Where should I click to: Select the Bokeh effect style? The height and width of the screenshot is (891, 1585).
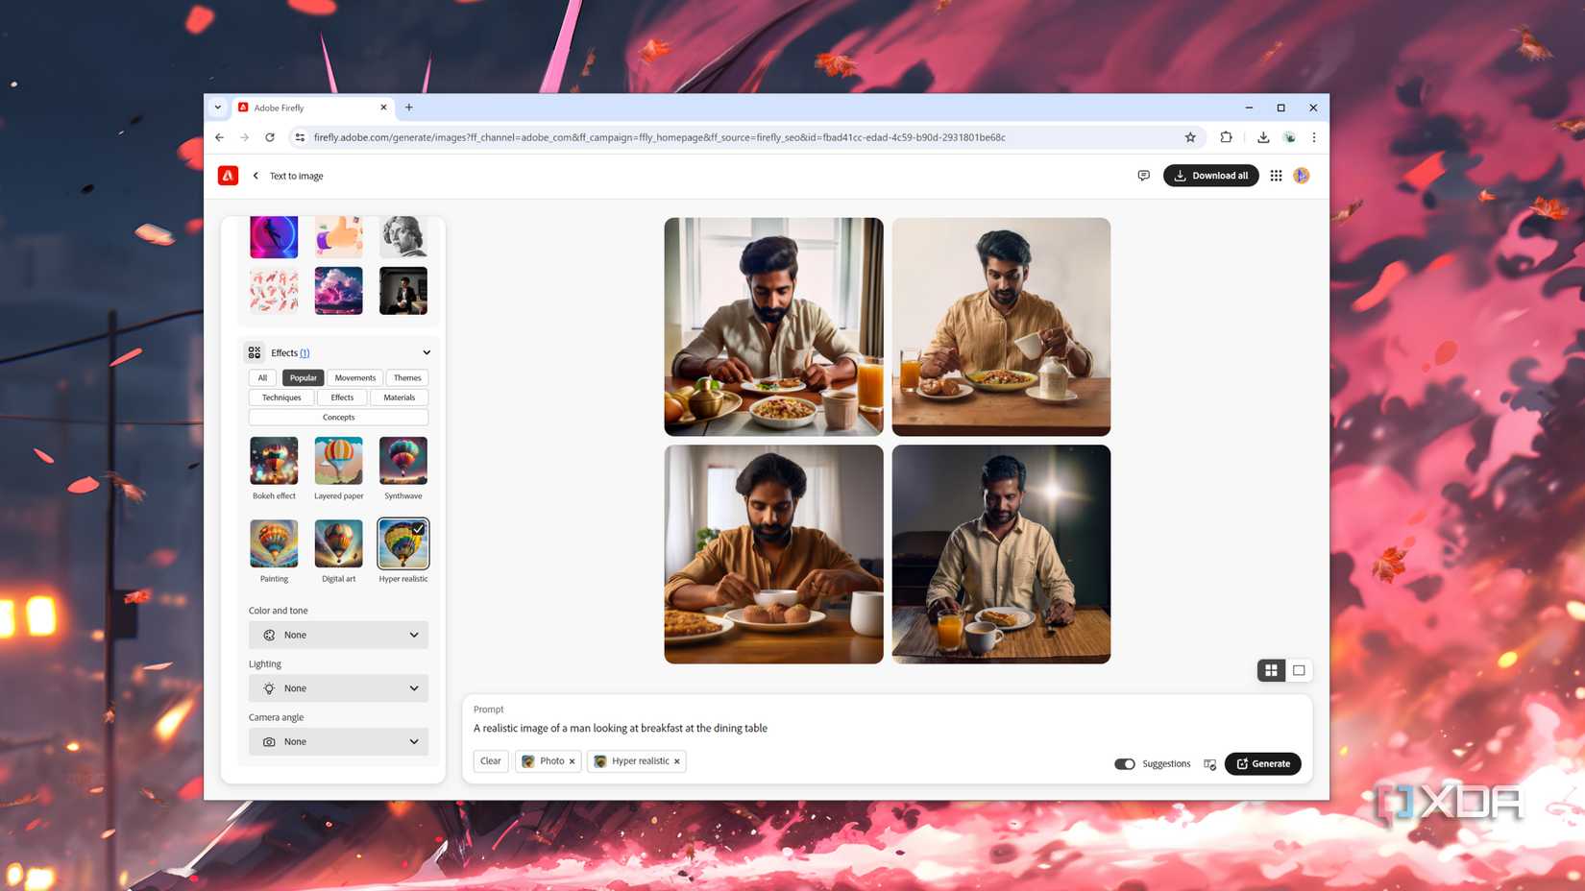point(274,461)
